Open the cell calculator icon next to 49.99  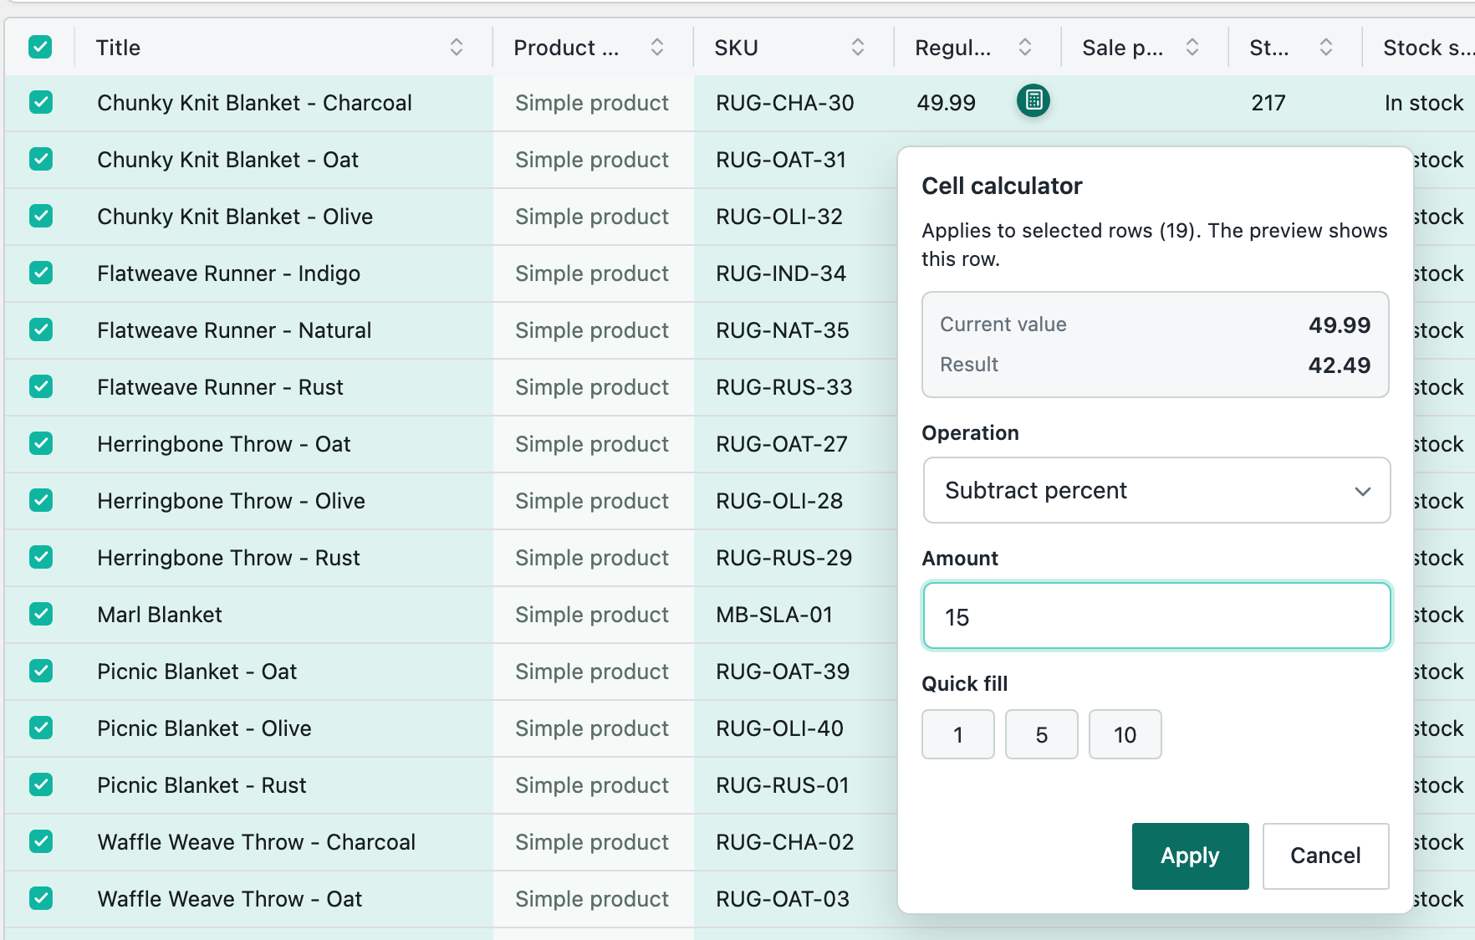tap(1034, 100)
